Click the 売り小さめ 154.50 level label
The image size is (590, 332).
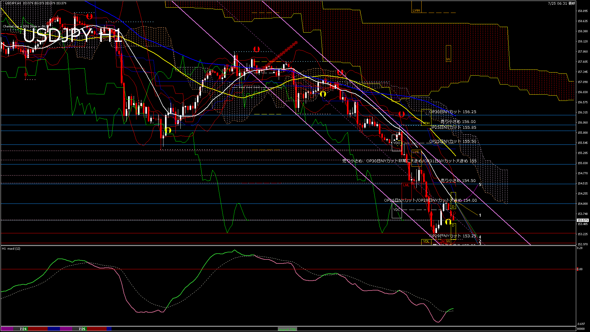[458, 181]
